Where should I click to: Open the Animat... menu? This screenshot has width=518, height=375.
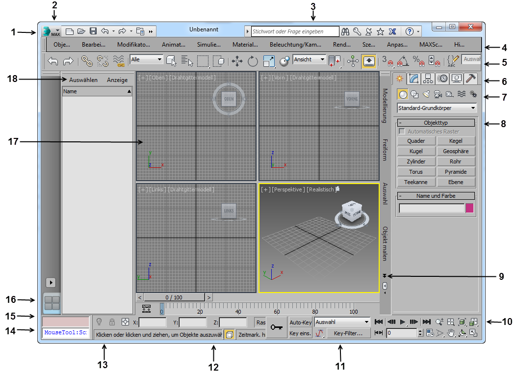[x=174, y=44]
